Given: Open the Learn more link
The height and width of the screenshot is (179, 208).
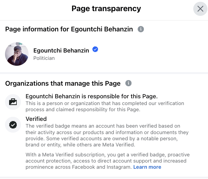Looking at the screenshot, I should click(x=147, y=167).
